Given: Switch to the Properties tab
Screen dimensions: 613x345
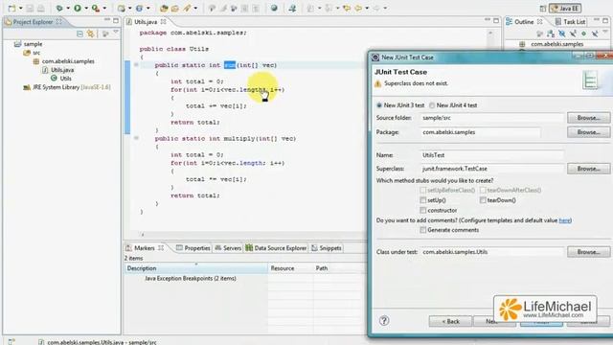Looking at the screenshot, I should click(x=193, y=248).
